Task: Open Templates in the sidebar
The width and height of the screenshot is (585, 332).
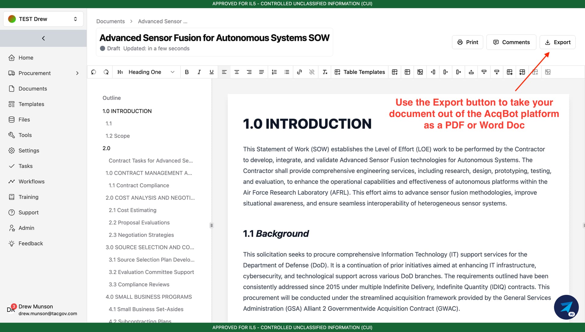Action: tap(31, 104)
